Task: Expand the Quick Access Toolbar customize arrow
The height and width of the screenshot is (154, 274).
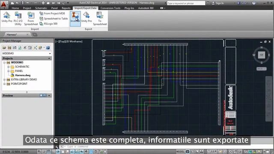Action: click(68, 3)
